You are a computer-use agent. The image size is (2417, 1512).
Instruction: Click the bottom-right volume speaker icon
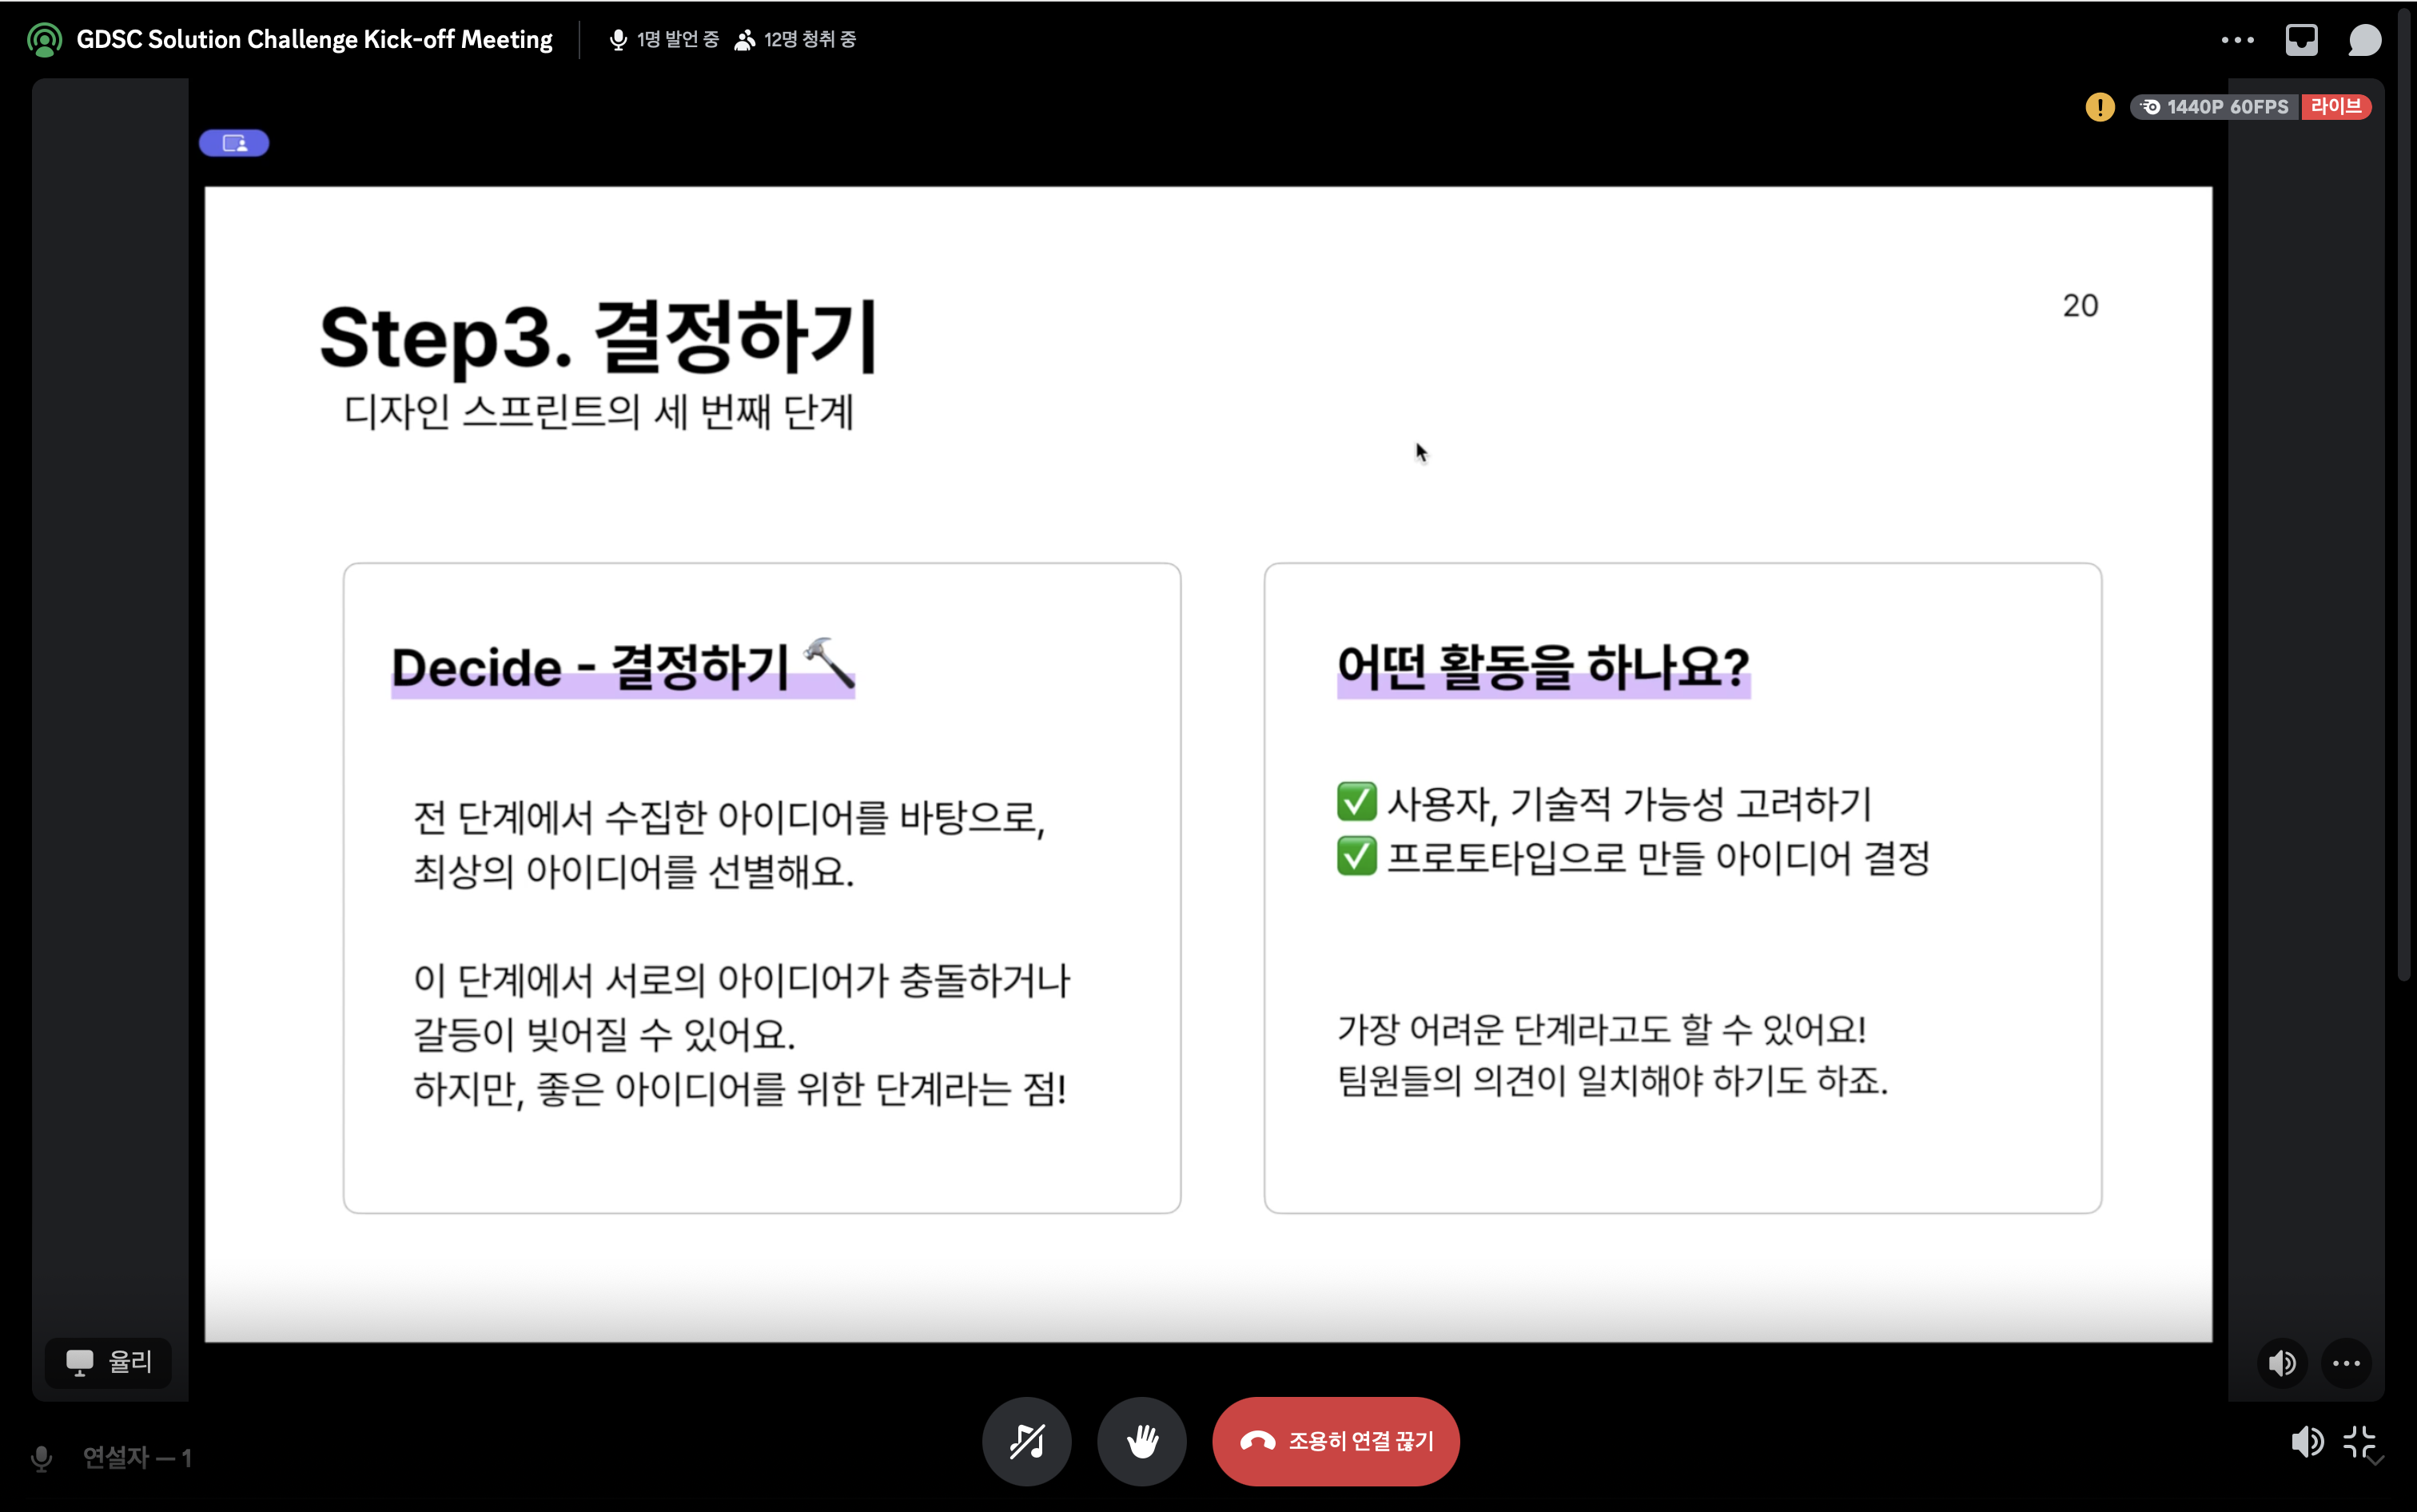coord(2306,1441)
